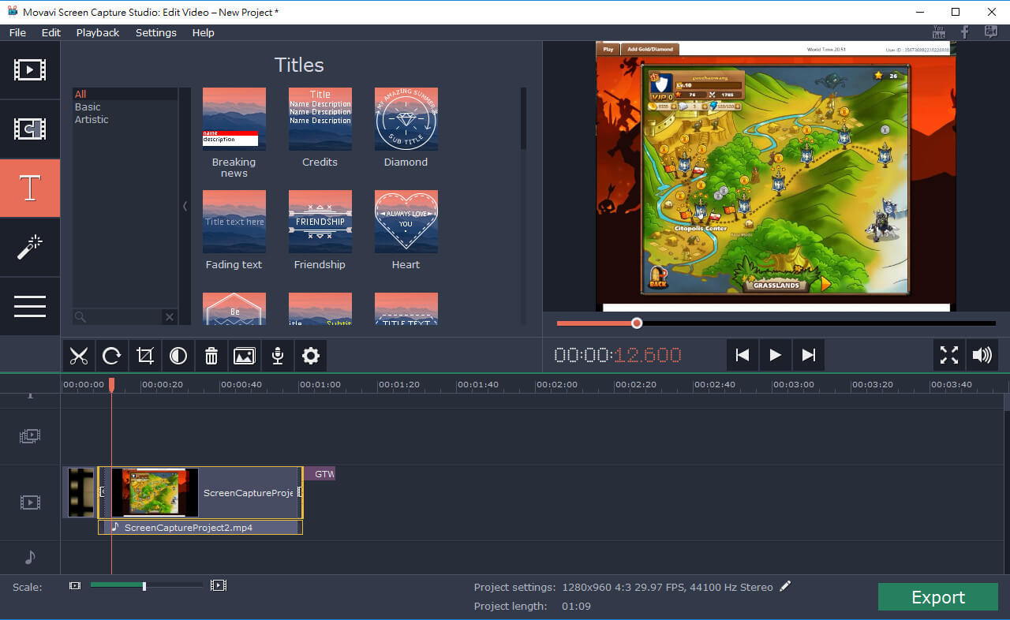
Task: Rotate the clip with rotate icon
Action: coord(111,356)
